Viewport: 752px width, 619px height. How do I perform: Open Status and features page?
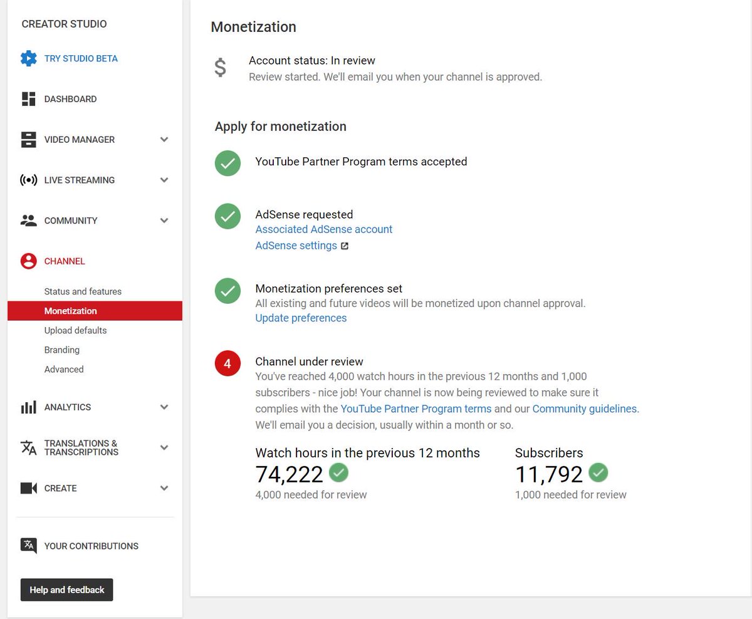pyautogui.click(x=83, y=291)
